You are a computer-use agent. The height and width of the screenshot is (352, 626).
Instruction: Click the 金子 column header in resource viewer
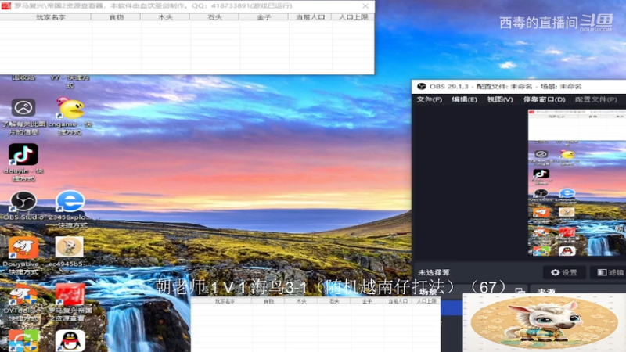[264, 17]
